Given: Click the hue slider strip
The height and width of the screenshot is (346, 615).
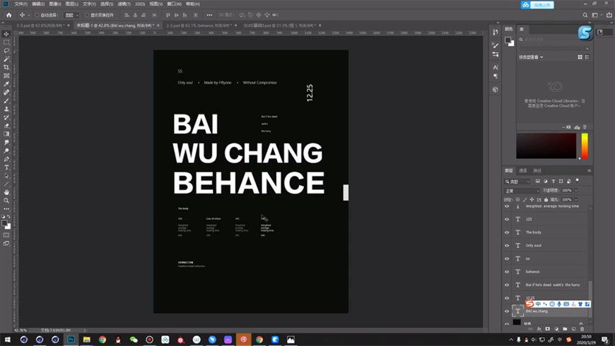Looking at the screenshot, I should tap(585, 145).
